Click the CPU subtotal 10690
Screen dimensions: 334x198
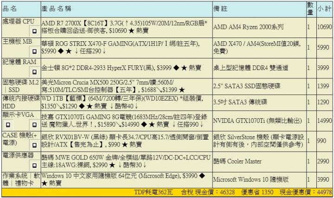tap(324, 27)
